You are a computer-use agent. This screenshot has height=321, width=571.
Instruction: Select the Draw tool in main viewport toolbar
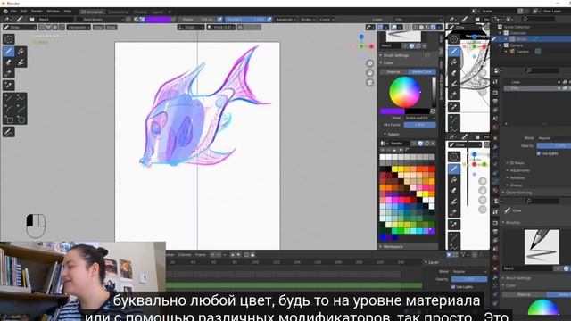[9, 52]
